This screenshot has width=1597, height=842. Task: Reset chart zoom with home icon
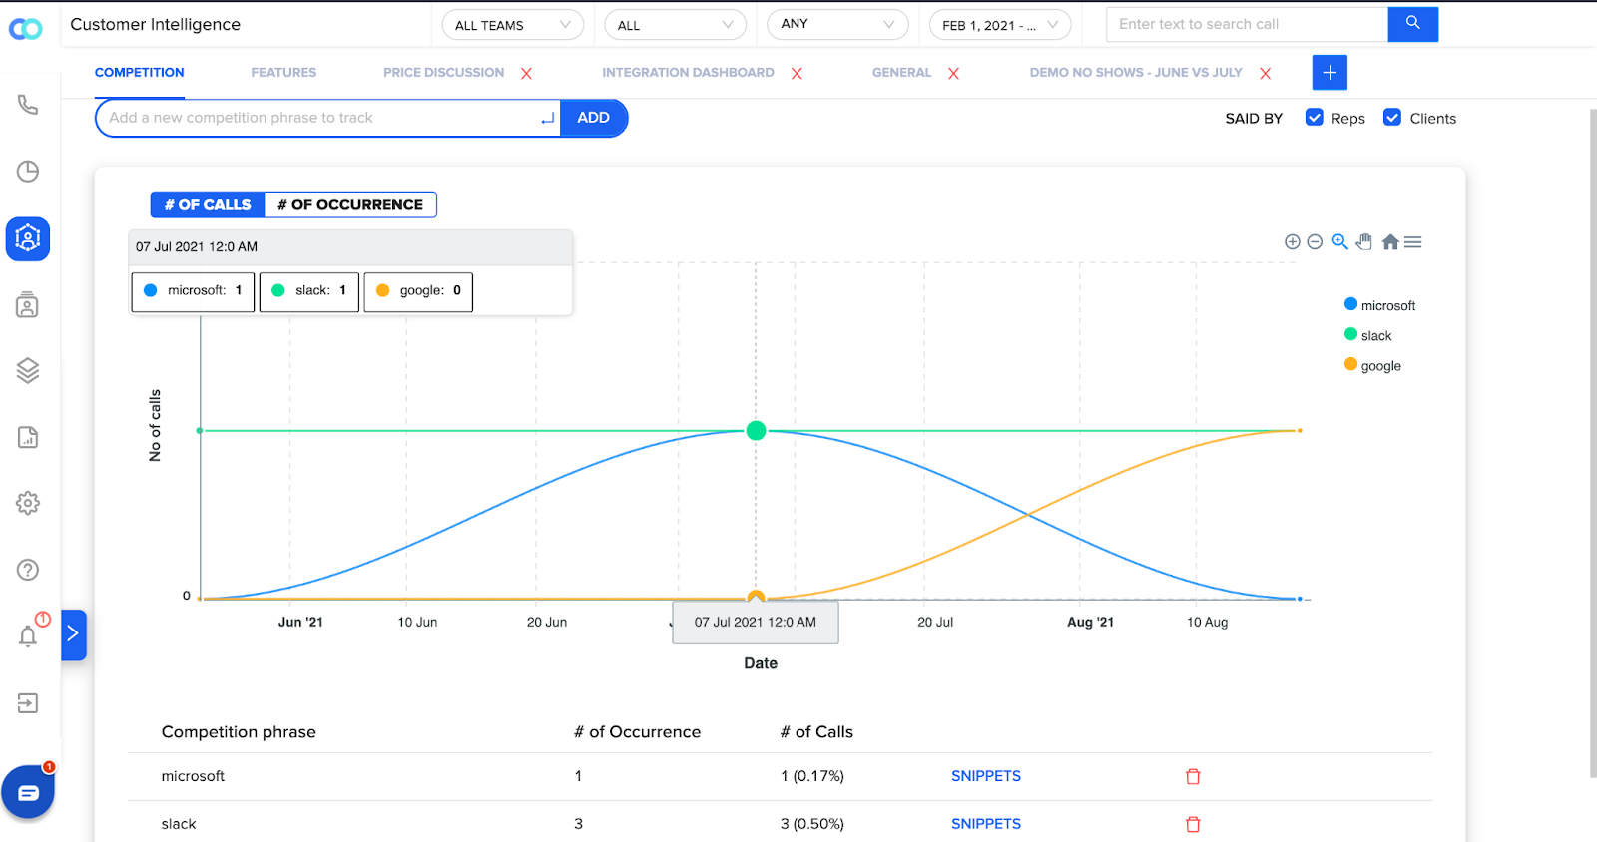coord(1390,242)
